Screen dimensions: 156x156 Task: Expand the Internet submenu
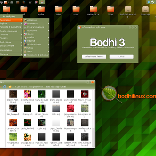coord(36,41)
